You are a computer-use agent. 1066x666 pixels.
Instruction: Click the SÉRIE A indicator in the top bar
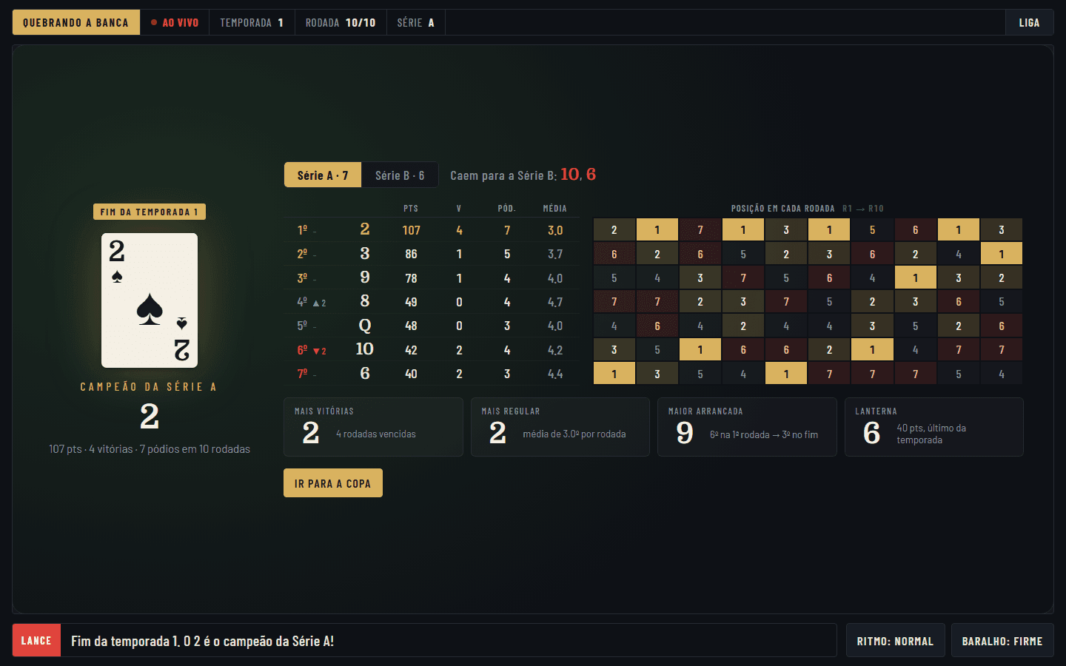tap(415, 23)
